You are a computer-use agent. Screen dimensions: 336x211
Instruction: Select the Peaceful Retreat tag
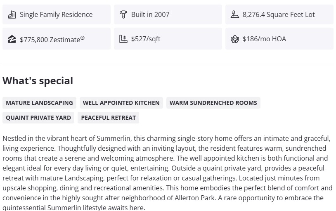click(x=108, y=118)
